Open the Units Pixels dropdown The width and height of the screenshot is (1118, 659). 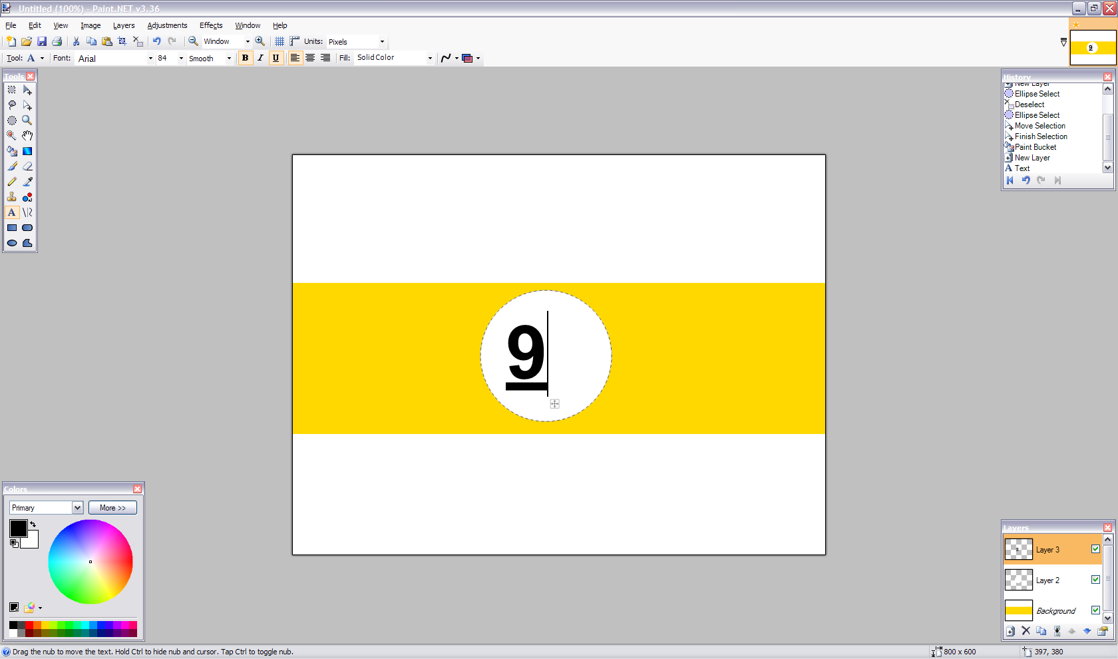382,42
